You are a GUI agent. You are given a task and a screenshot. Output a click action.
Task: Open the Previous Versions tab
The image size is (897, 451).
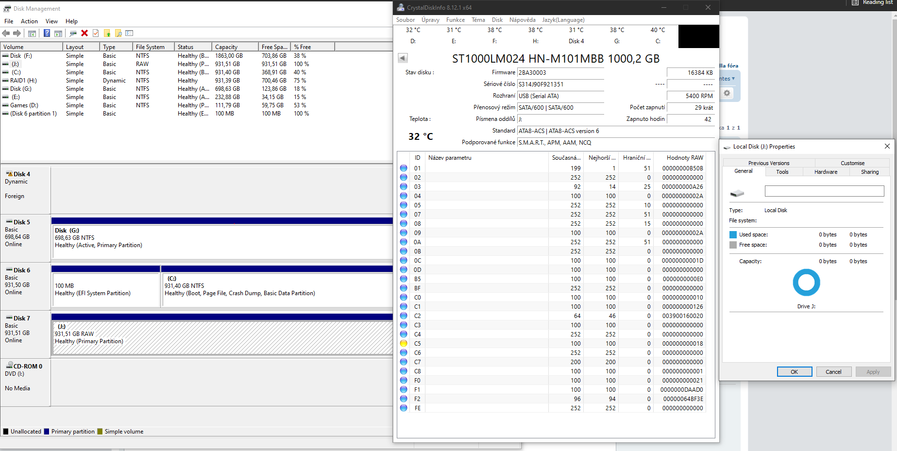pos(769,163)
